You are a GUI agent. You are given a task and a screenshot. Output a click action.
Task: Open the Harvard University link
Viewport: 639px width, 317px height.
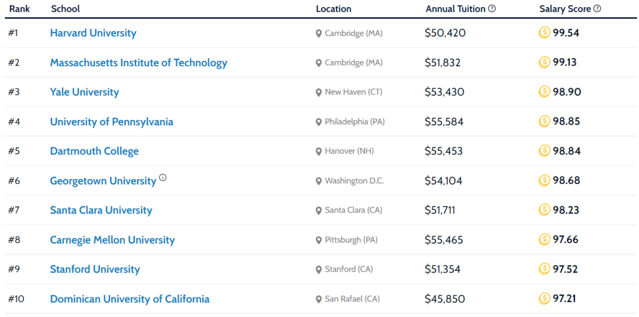point(93,33)
